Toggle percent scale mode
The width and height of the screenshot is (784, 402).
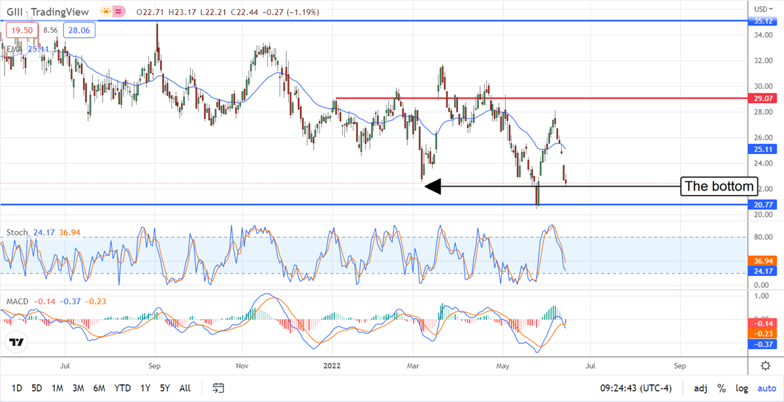coord(722,388)
